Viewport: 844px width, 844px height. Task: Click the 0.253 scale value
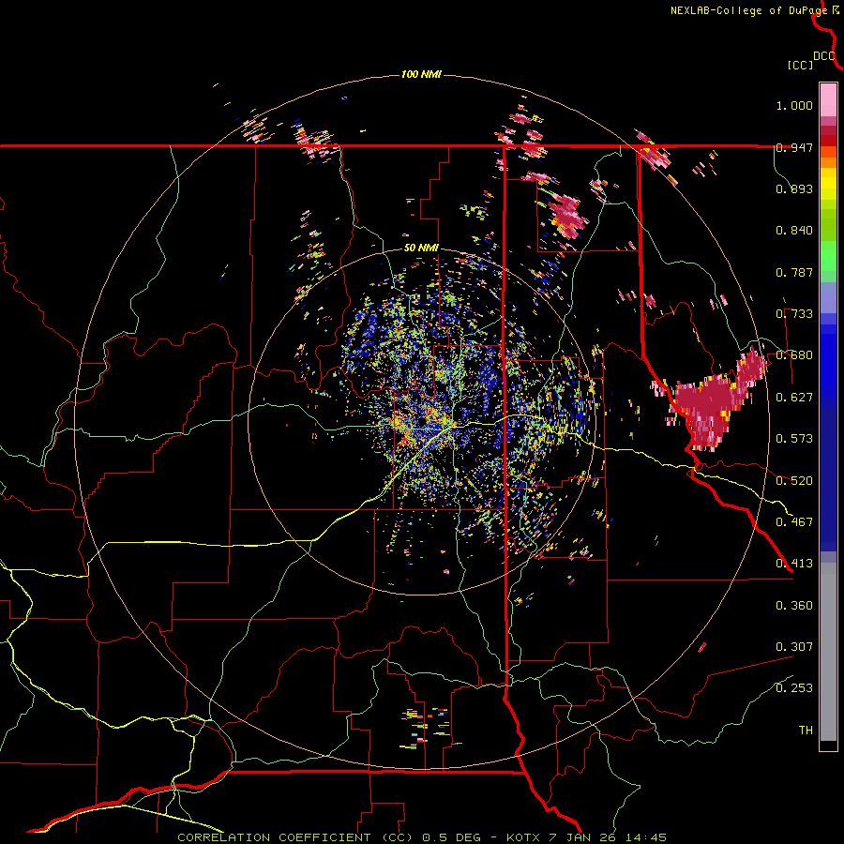794,688
